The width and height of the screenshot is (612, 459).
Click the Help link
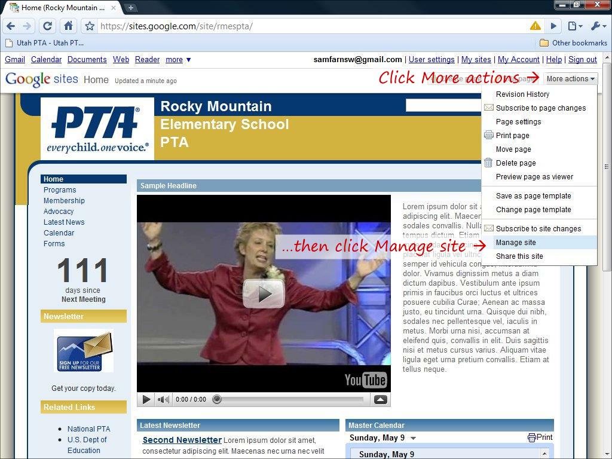[x=554, y=59]
